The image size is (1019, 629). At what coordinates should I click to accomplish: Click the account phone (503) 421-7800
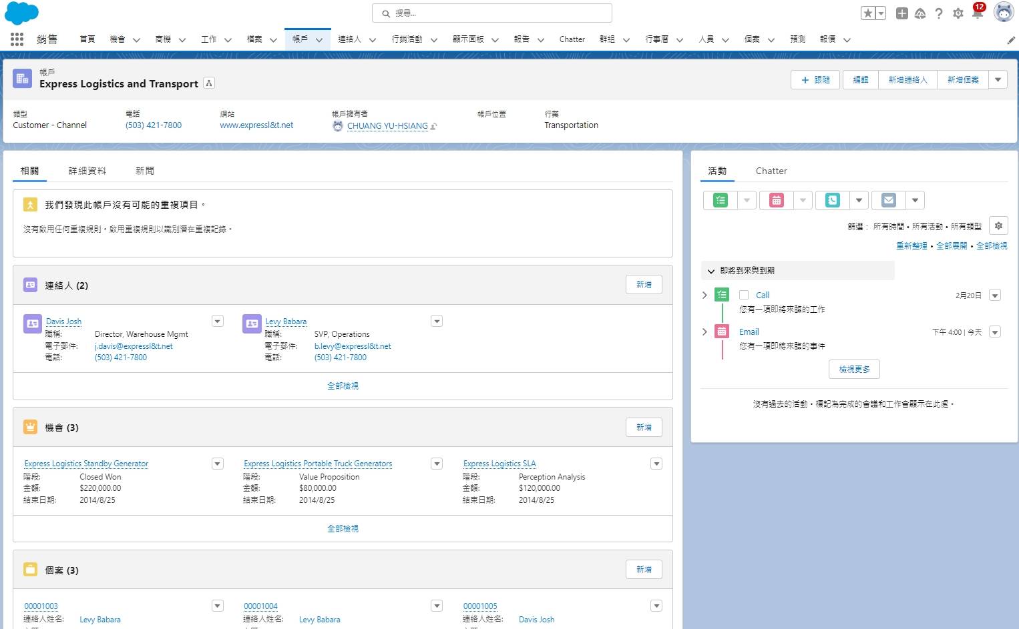(154, 125)
